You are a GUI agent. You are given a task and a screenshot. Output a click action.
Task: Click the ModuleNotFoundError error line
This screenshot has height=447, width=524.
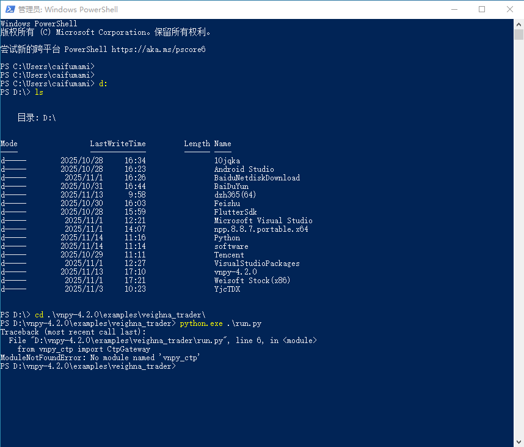100,358
